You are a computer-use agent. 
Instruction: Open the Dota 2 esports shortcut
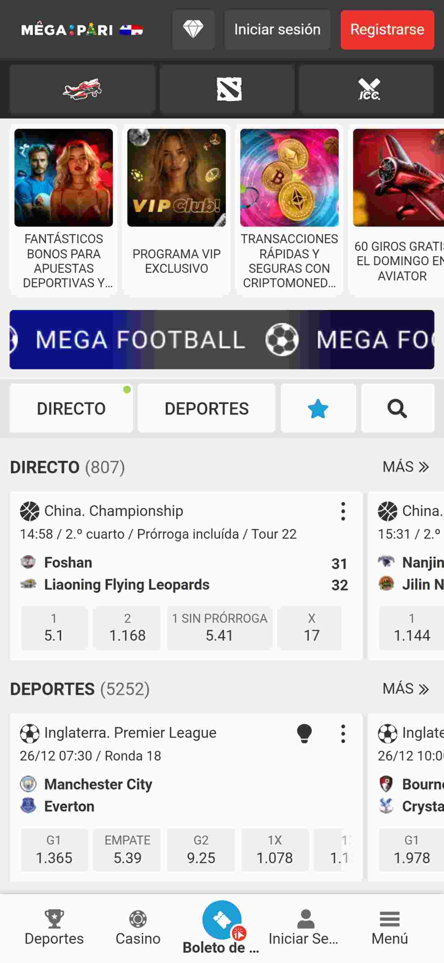tap(229, 89)
